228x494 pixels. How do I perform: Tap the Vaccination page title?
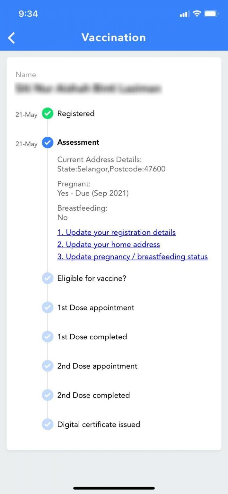click(114, 38)
